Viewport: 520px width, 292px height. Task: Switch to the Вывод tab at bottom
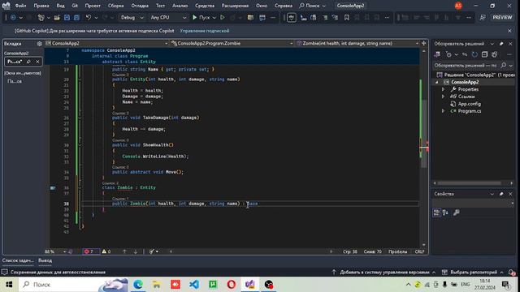[x=45, y=260]
